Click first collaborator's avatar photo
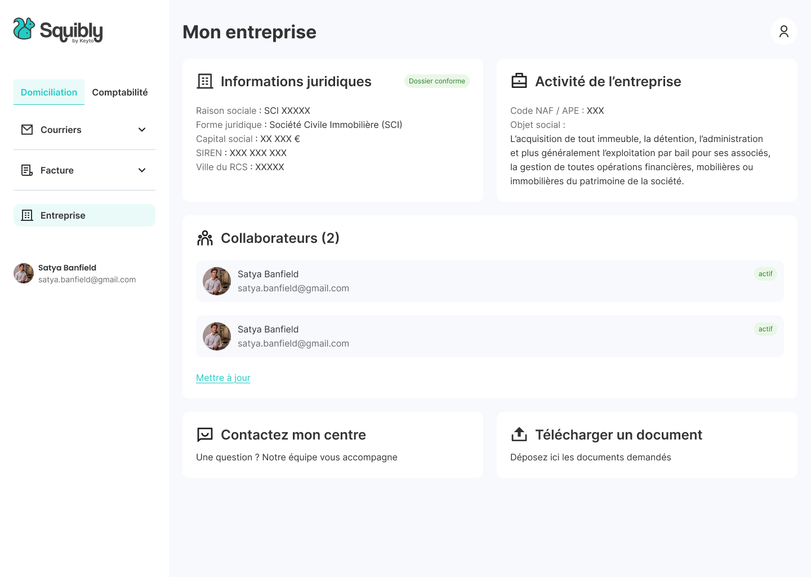Screen dimensions: 811x577 (217, 281)
